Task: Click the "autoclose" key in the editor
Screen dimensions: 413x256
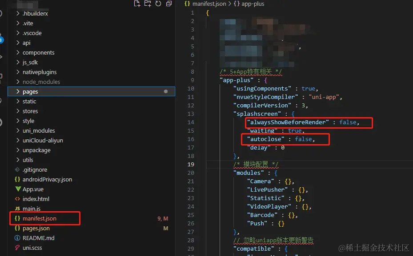Action: point(265,139)
